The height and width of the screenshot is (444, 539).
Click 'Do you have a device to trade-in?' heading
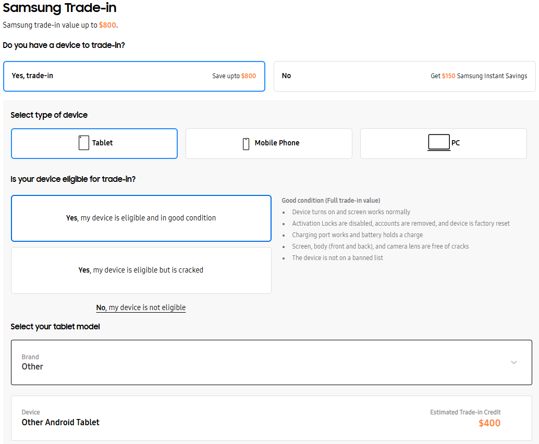click(x=64, y=45)
